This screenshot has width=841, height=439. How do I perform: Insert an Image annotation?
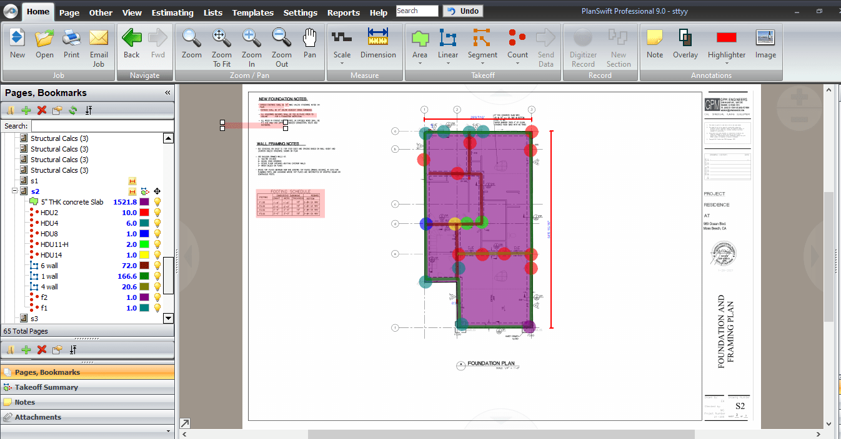coord(765,43)
